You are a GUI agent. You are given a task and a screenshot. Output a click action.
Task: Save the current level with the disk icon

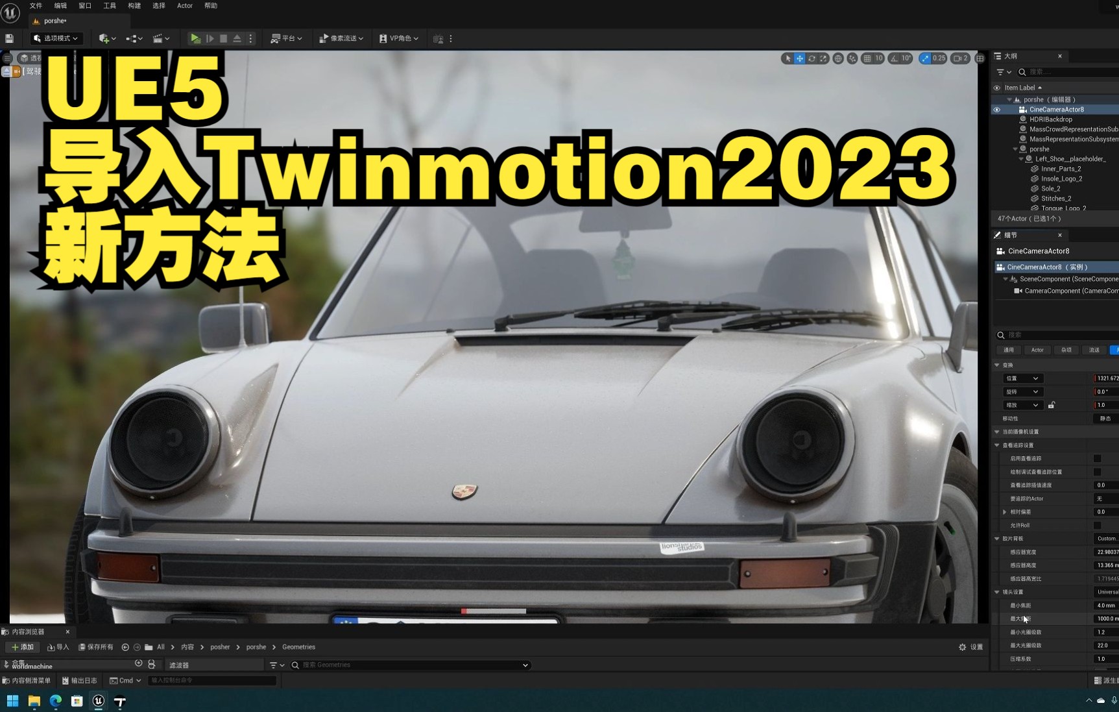pyautogui.click(x=9, y=38)
